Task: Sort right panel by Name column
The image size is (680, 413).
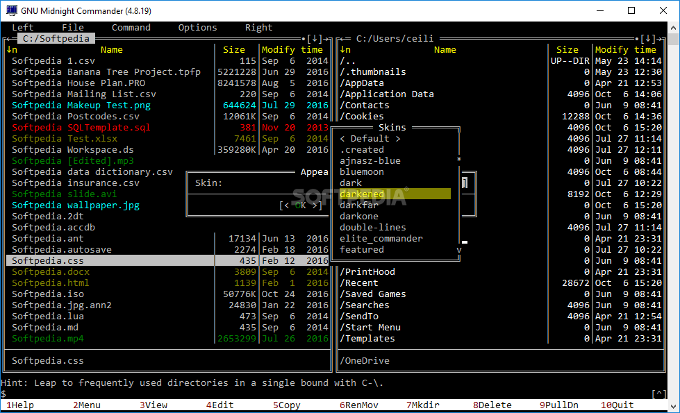Action: [x=445, y=50]
